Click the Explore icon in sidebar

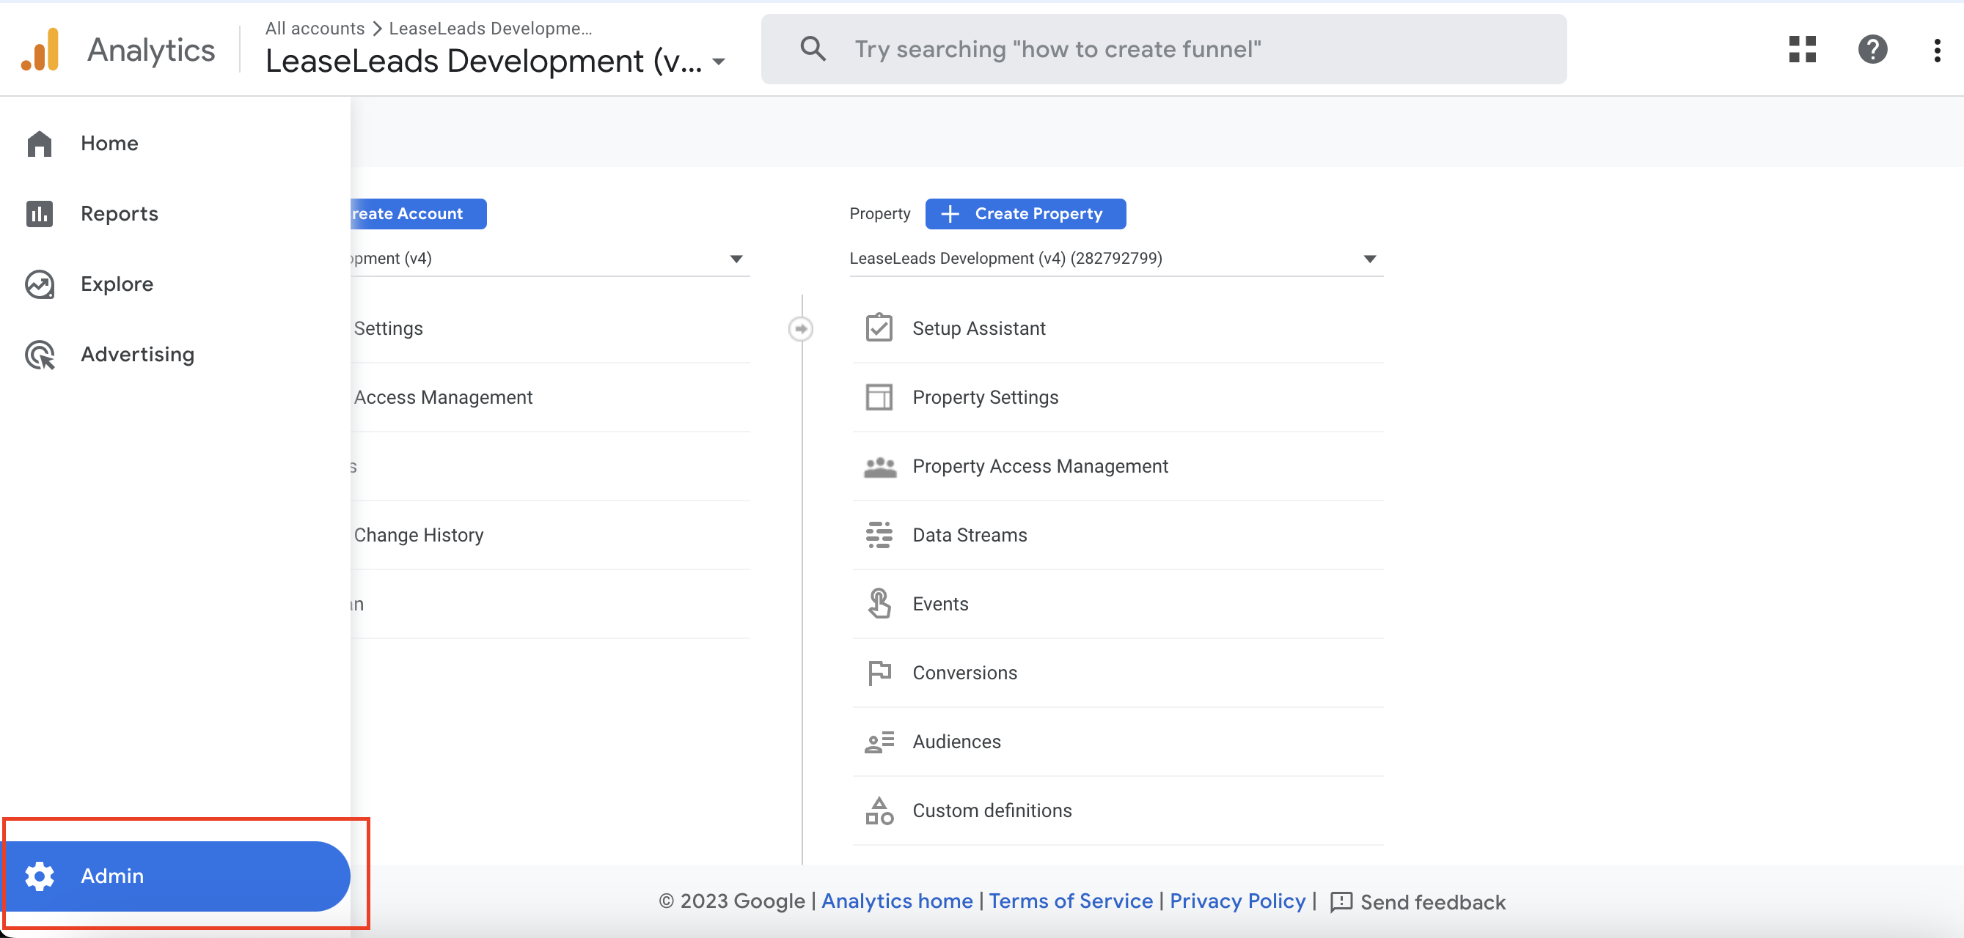(40, 284)
